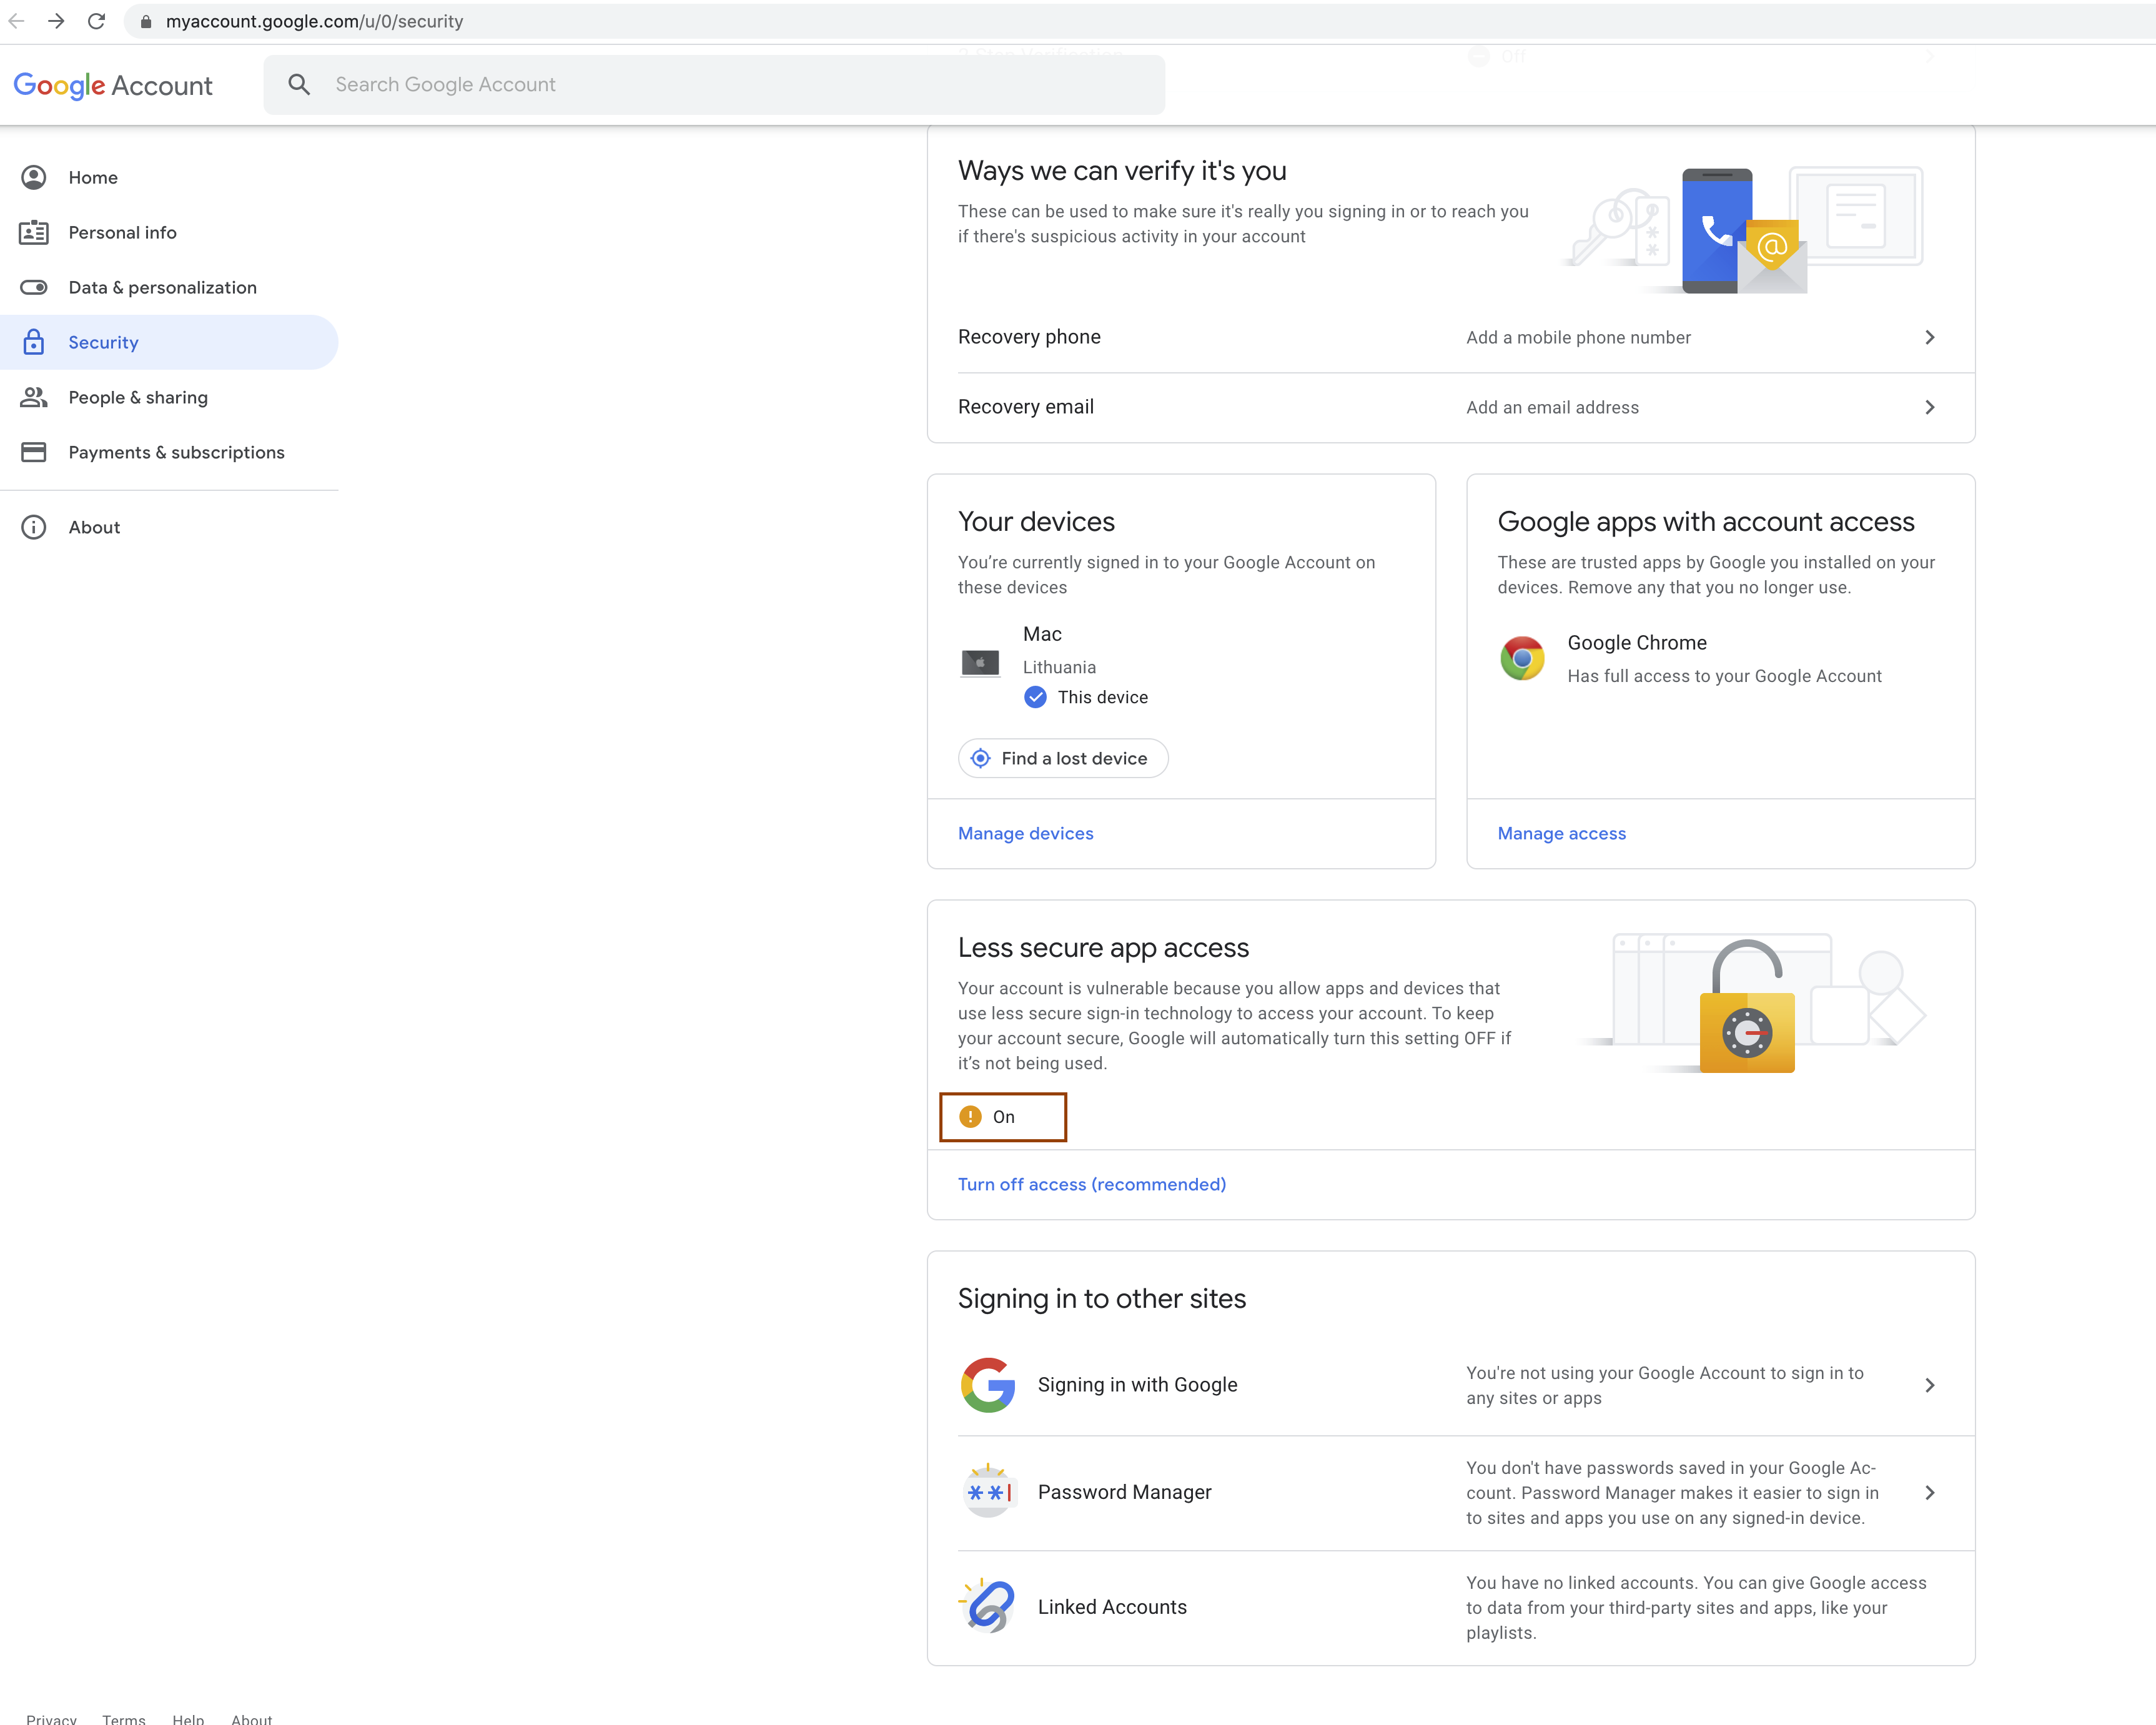Screen dimensions: 2156x1725
Task: Open Password Manager row arrow
Action: [1929, 1492]
